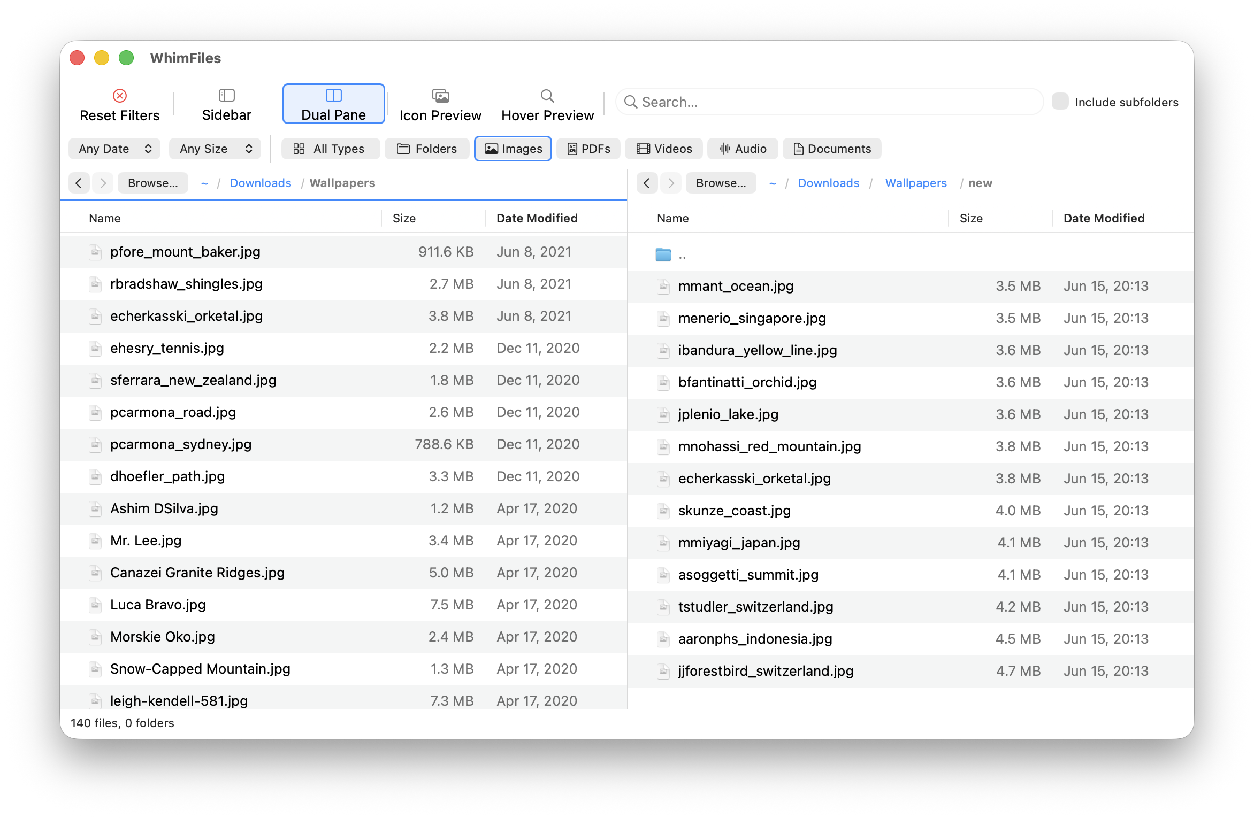Filter by Folders type
Screen dimensions: 1254x818
(426, 149)
